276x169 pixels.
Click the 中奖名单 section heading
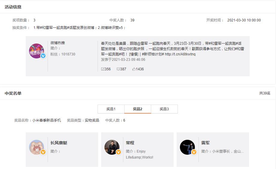pyautogui.click(x=13, y=93)
